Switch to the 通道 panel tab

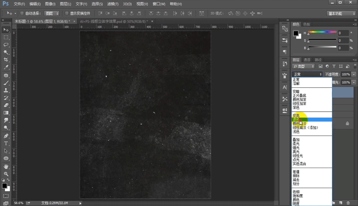(x=307, y=60)
